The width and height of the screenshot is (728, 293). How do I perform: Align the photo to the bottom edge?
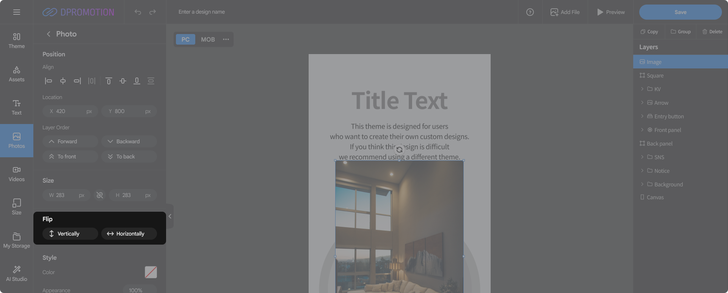coord(137,81)
